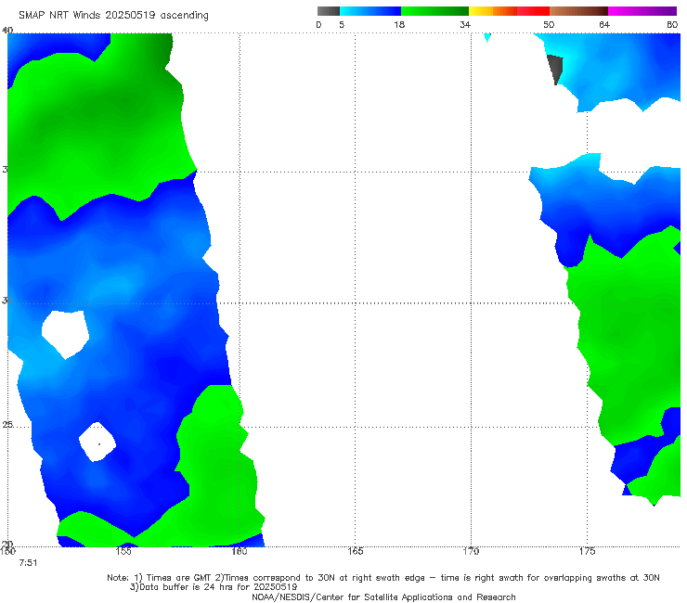The image size is (687, 603).
Task: Click the green segment of the color bar
Action: click(434, 11)
